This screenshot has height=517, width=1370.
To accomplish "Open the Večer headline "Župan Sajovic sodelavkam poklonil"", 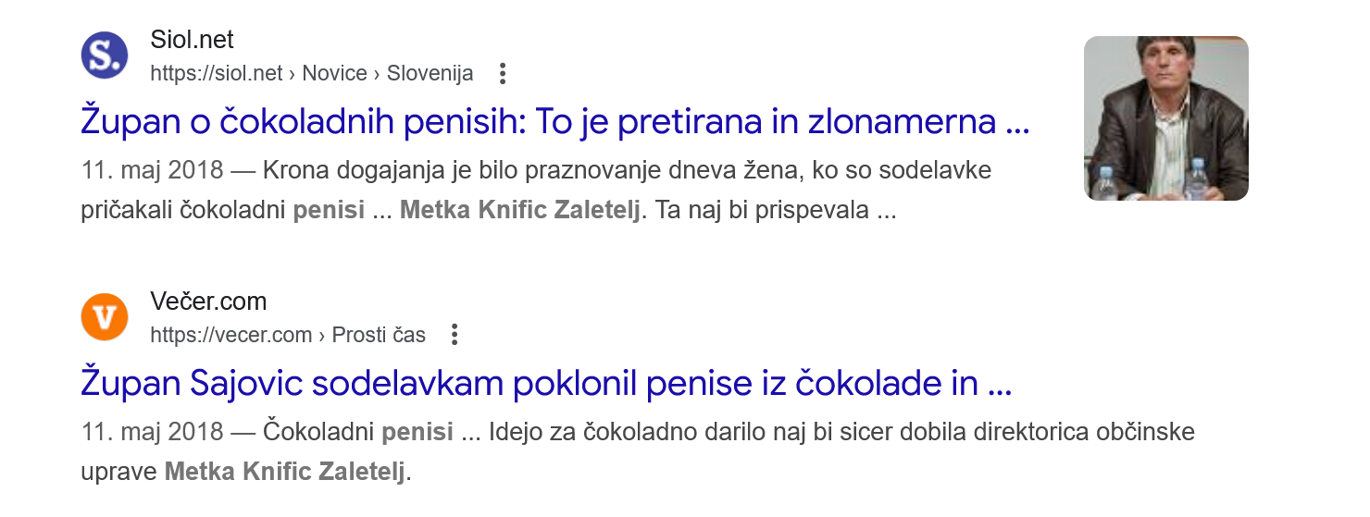I will pos(545,384).
